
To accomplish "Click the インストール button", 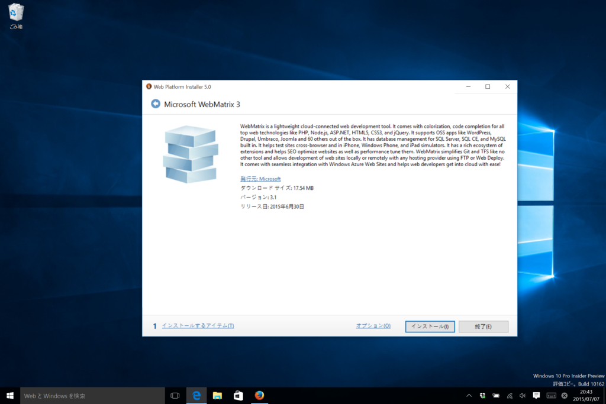I will 430,327.
